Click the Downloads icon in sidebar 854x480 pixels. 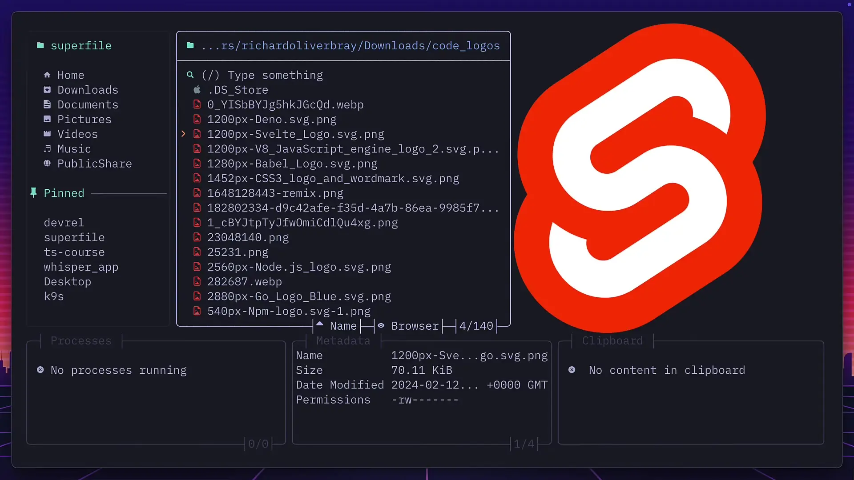pyautogui.click(x=47, y=89)
